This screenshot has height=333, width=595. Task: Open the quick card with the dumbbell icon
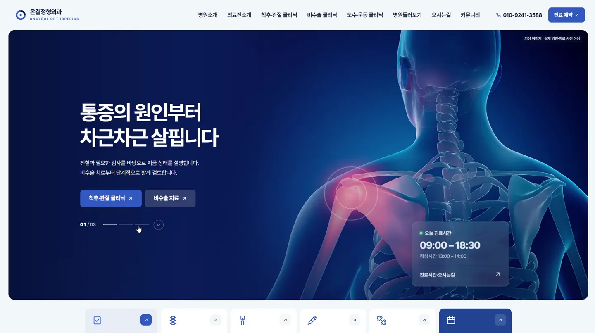(402, 321)
